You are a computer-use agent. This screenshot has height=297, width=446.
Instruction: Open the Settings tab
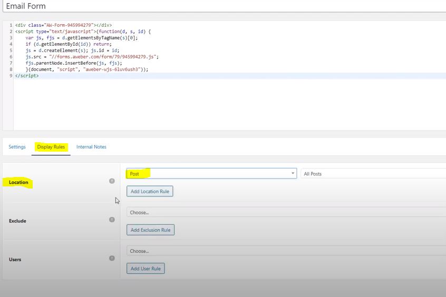coord(17,147)
